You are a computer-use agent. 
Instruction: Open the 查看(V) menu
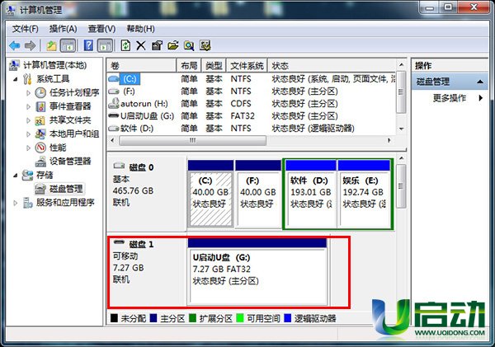[x=101, y=29]
